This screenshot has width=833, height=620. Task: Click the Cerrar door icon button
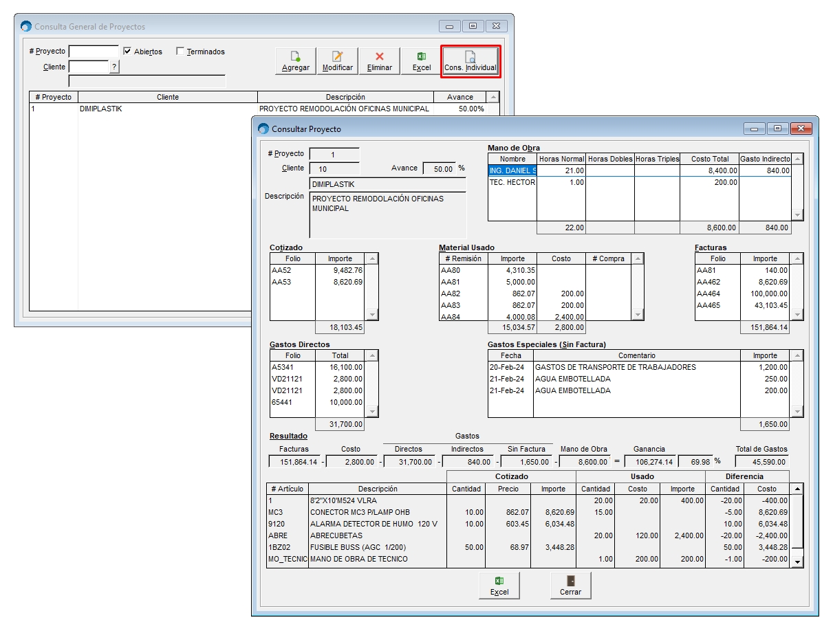570,585
